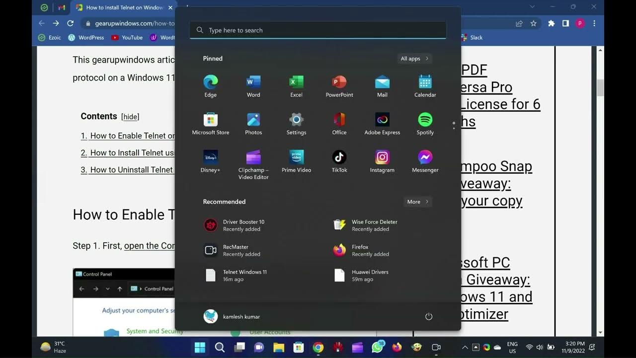Launch Prime Video app

296,162
